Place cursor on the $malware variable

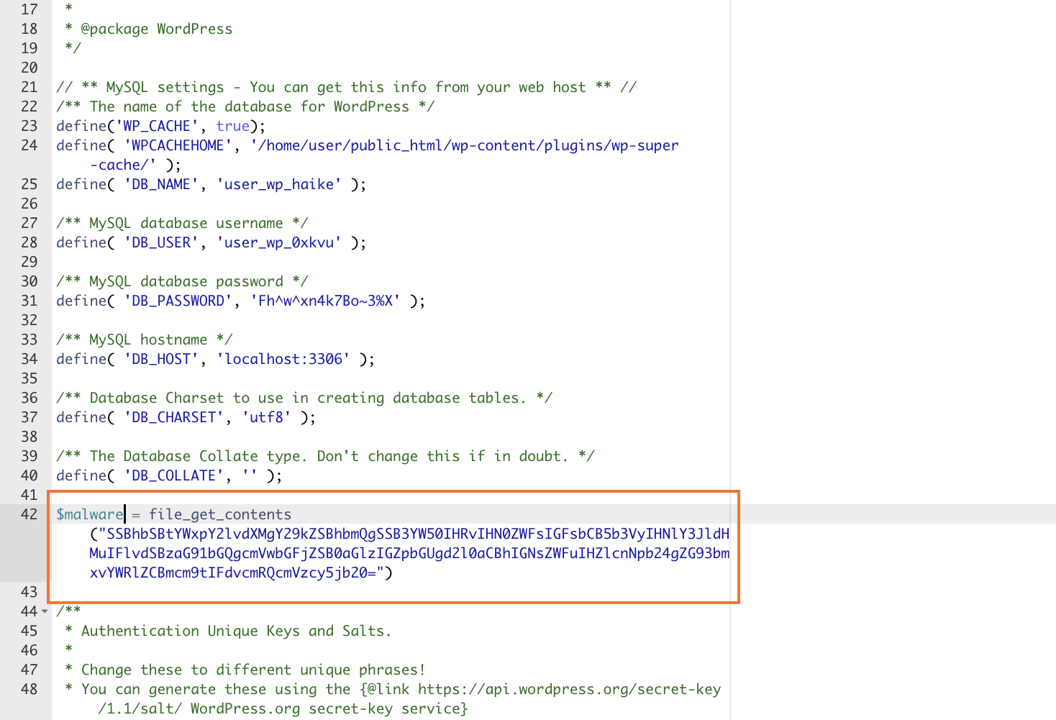point(89,514)
